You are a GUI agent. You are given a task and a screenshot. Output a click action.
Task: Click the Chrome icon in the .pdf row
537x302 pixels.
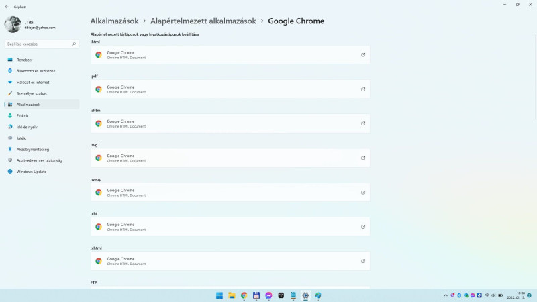[x=99, y=89]
